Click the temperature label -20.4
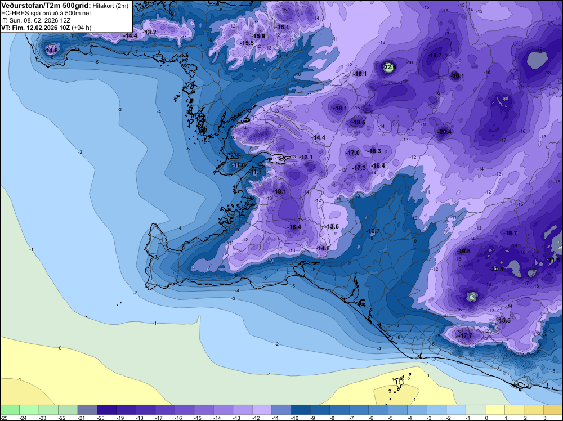Screen dimensions: 563x421 (445, 132)
